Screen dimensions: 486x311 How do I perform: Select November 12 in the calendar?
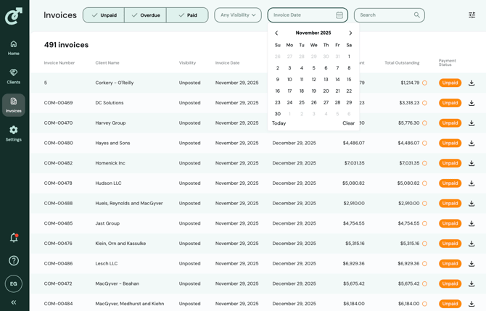click(x=313, y=80)
